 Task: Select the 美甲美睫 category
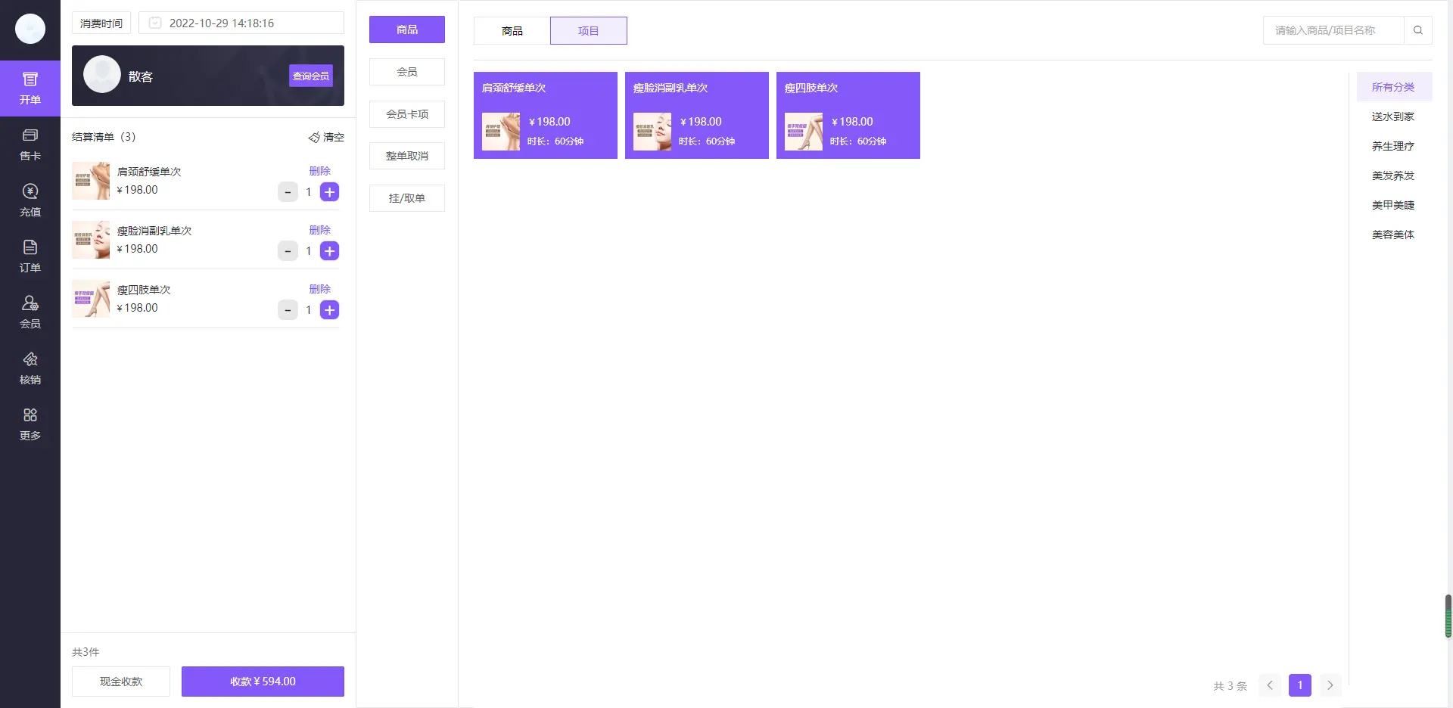coord(1392,205)
